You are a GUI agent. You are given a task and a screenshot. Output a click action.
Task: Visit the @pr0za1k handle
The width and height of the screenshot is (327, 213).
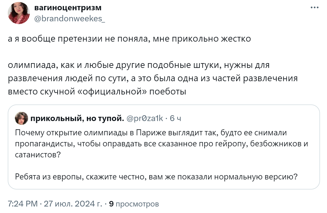coord(145,118)
